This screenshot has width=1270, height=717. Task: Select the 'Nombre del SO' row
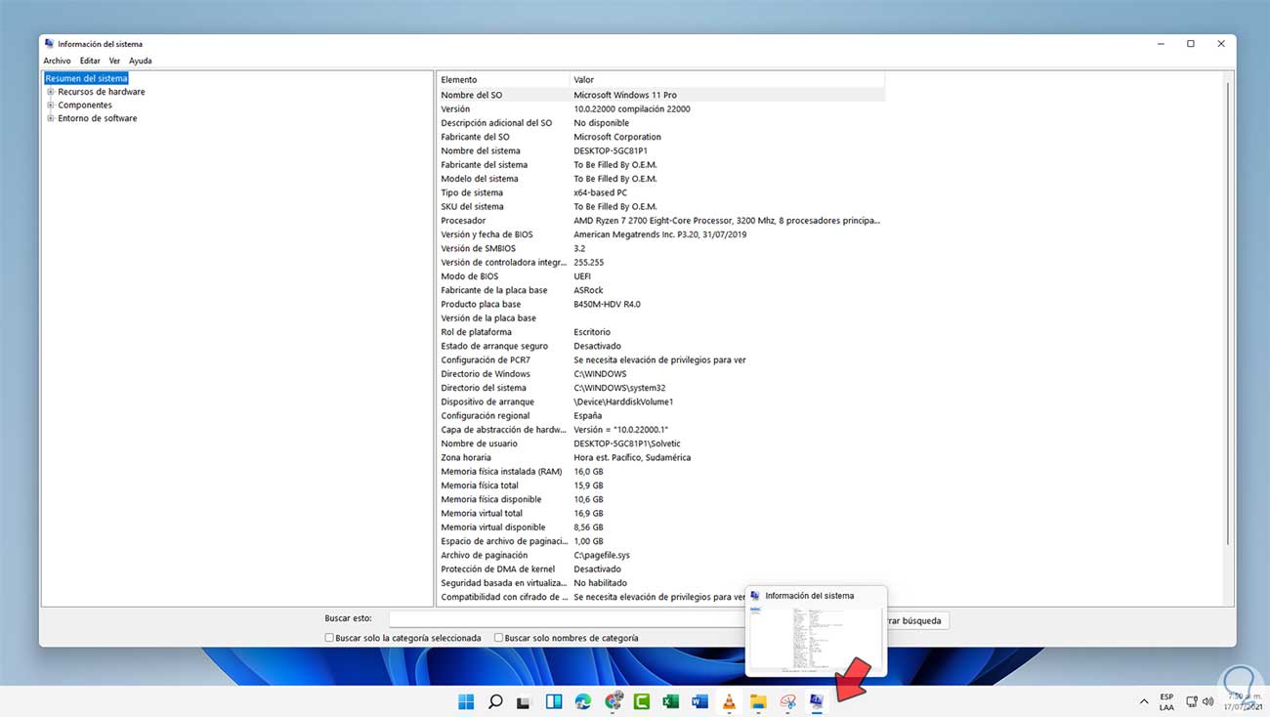(660, 95)
